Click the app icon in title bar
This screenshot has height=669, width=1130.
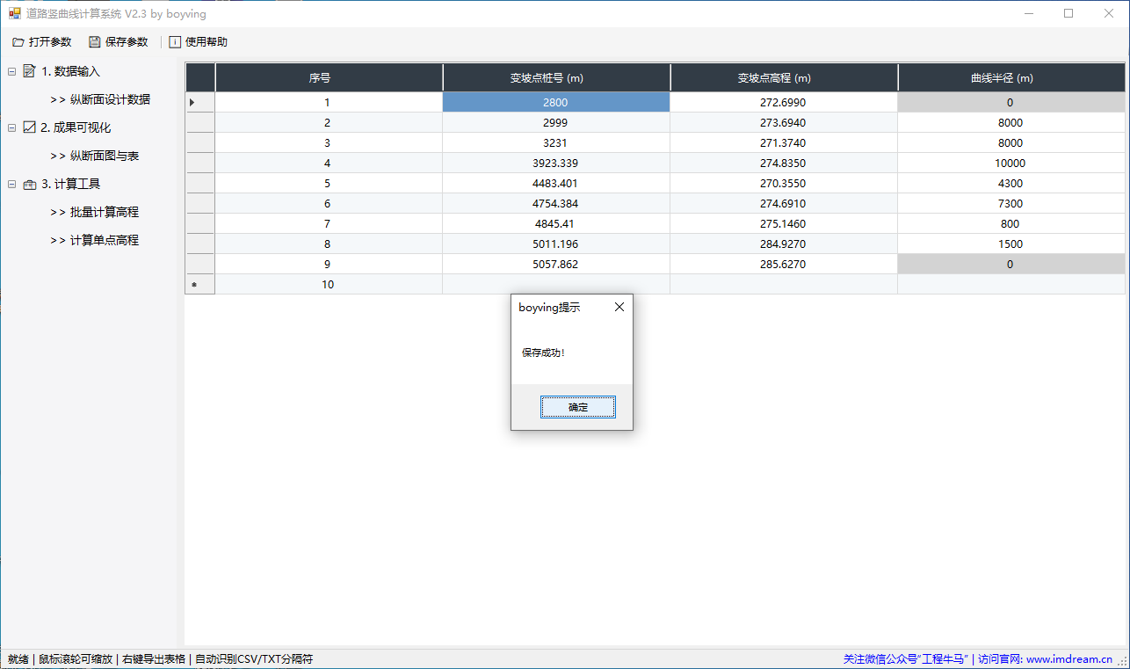click(14, 14)
